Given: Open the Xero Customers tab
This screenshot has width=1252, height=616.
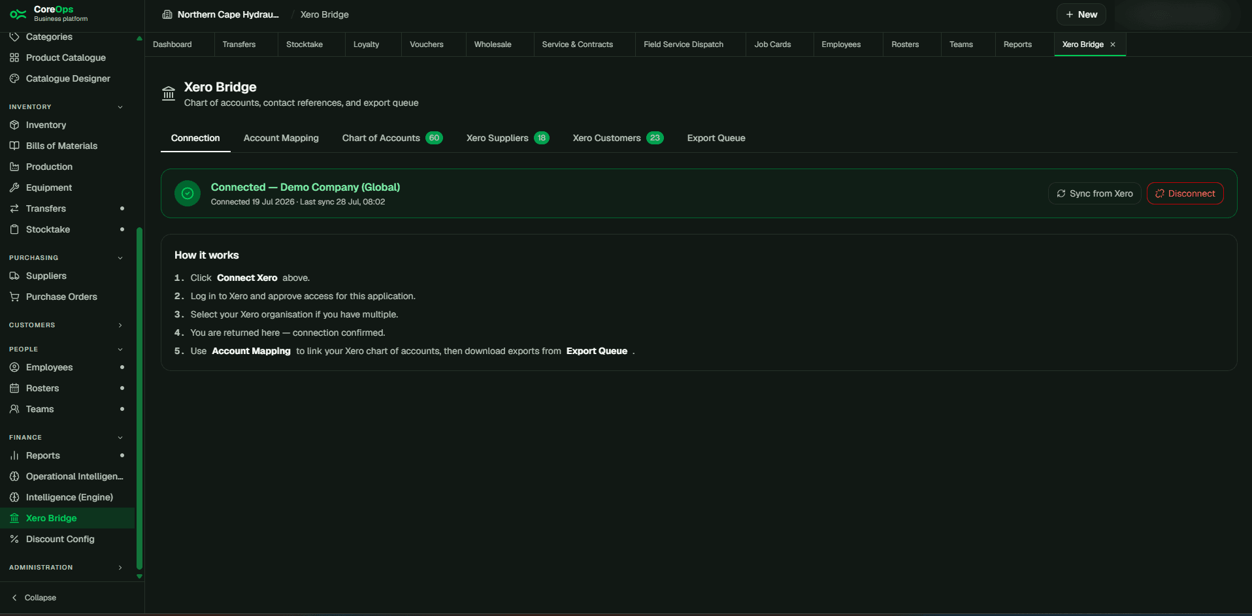Looking at the screenshot, I should coord(618,138).
